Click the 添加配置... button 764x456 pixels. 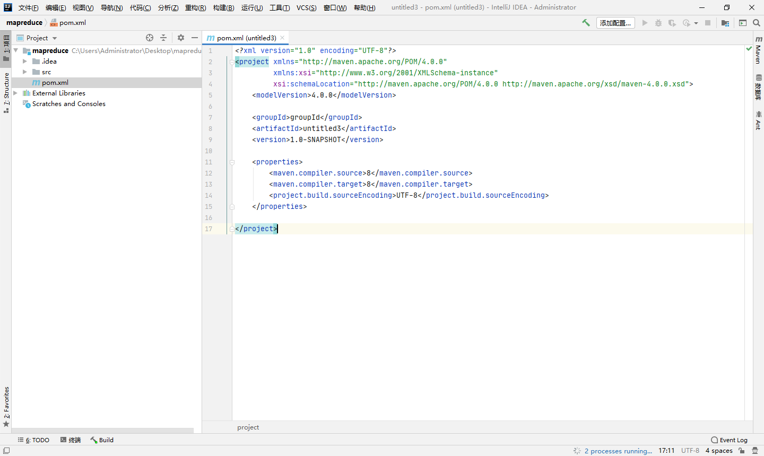[x=615, y=23]
